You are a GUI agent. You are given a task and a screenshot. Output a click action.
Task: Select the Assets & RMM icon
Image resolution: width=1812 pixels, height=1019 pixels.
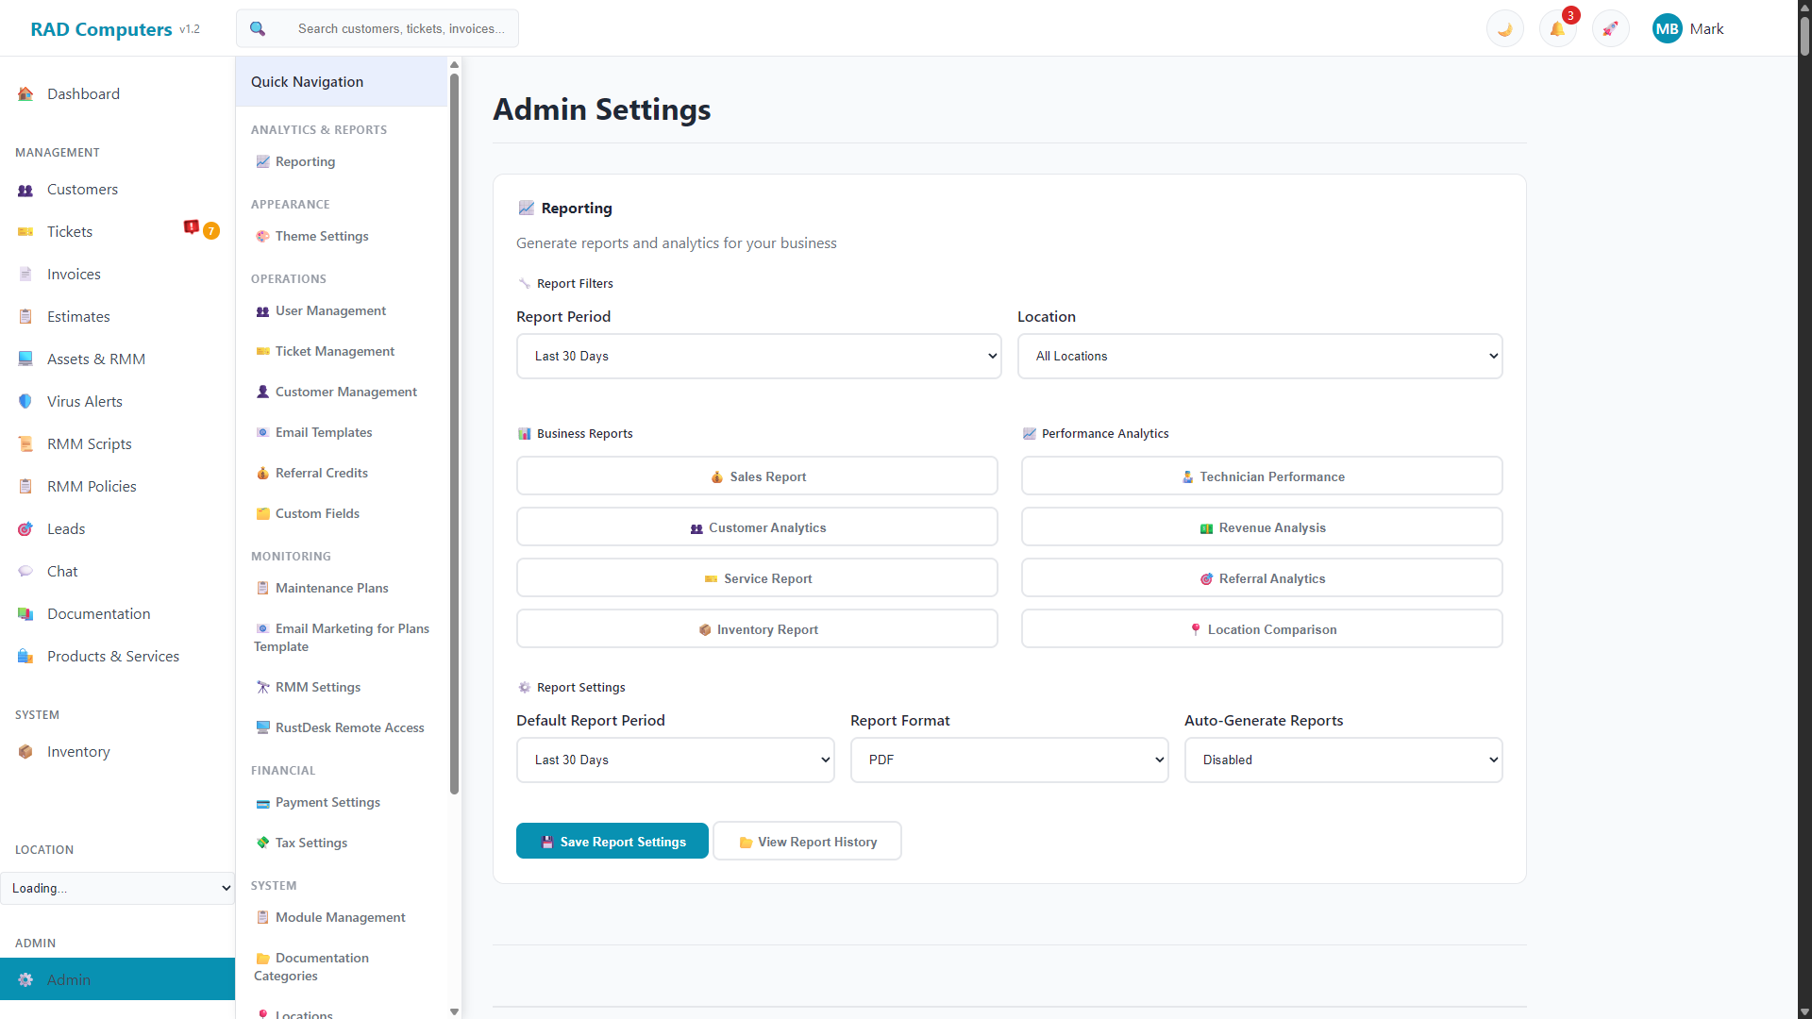[25, 359]
